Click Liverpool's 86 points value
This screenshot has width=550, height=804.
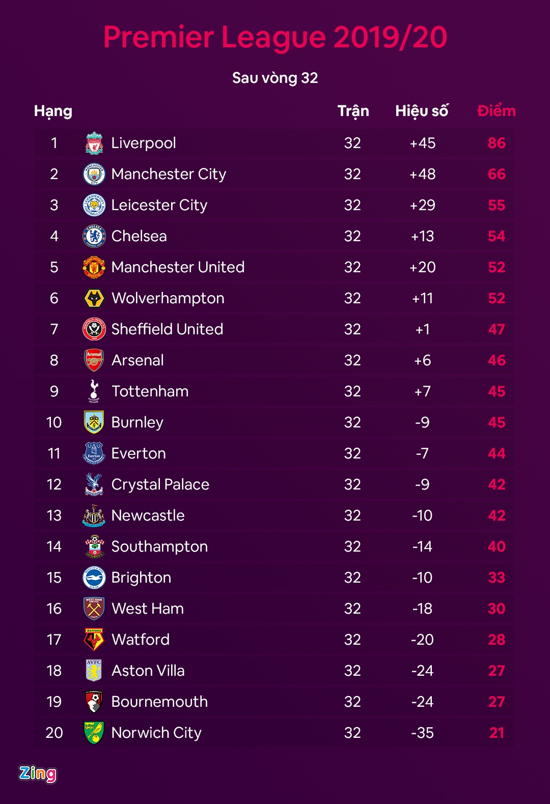[497, 143]
